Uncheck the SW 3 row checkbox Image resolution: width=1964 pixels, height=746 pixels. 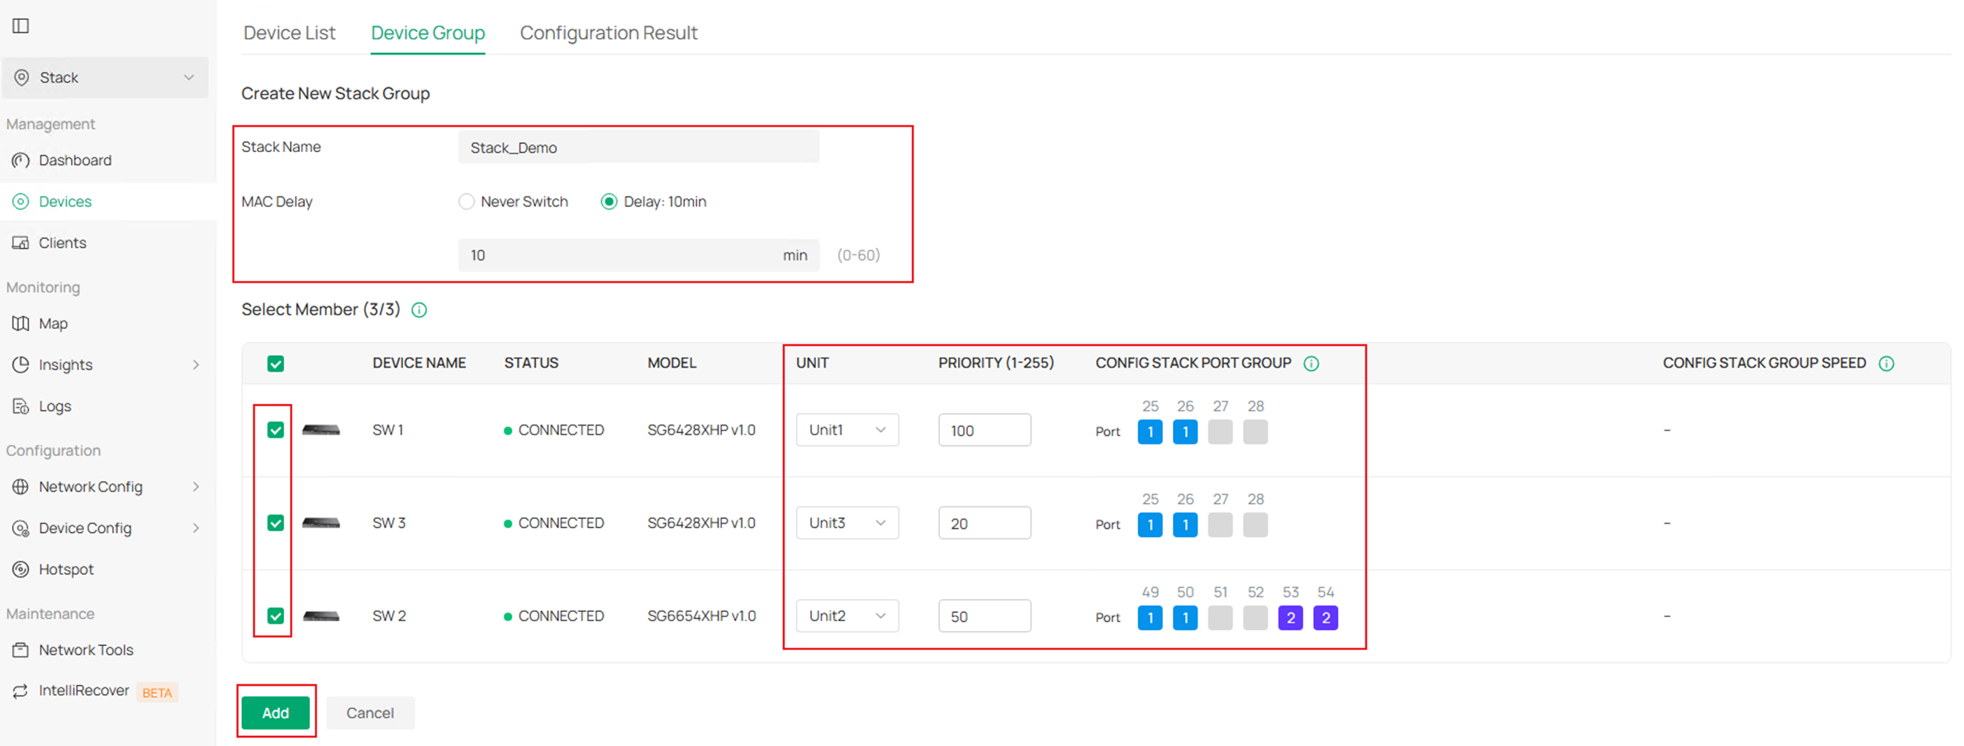[276, 523]
